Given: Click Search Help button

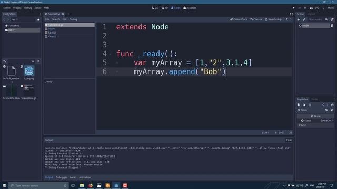Looking at the screenshot, I should tap(273, 19).
